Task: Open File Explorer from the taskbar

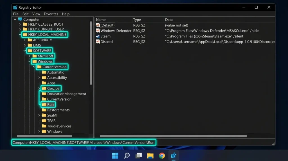Action: click(x=150, y=156)
